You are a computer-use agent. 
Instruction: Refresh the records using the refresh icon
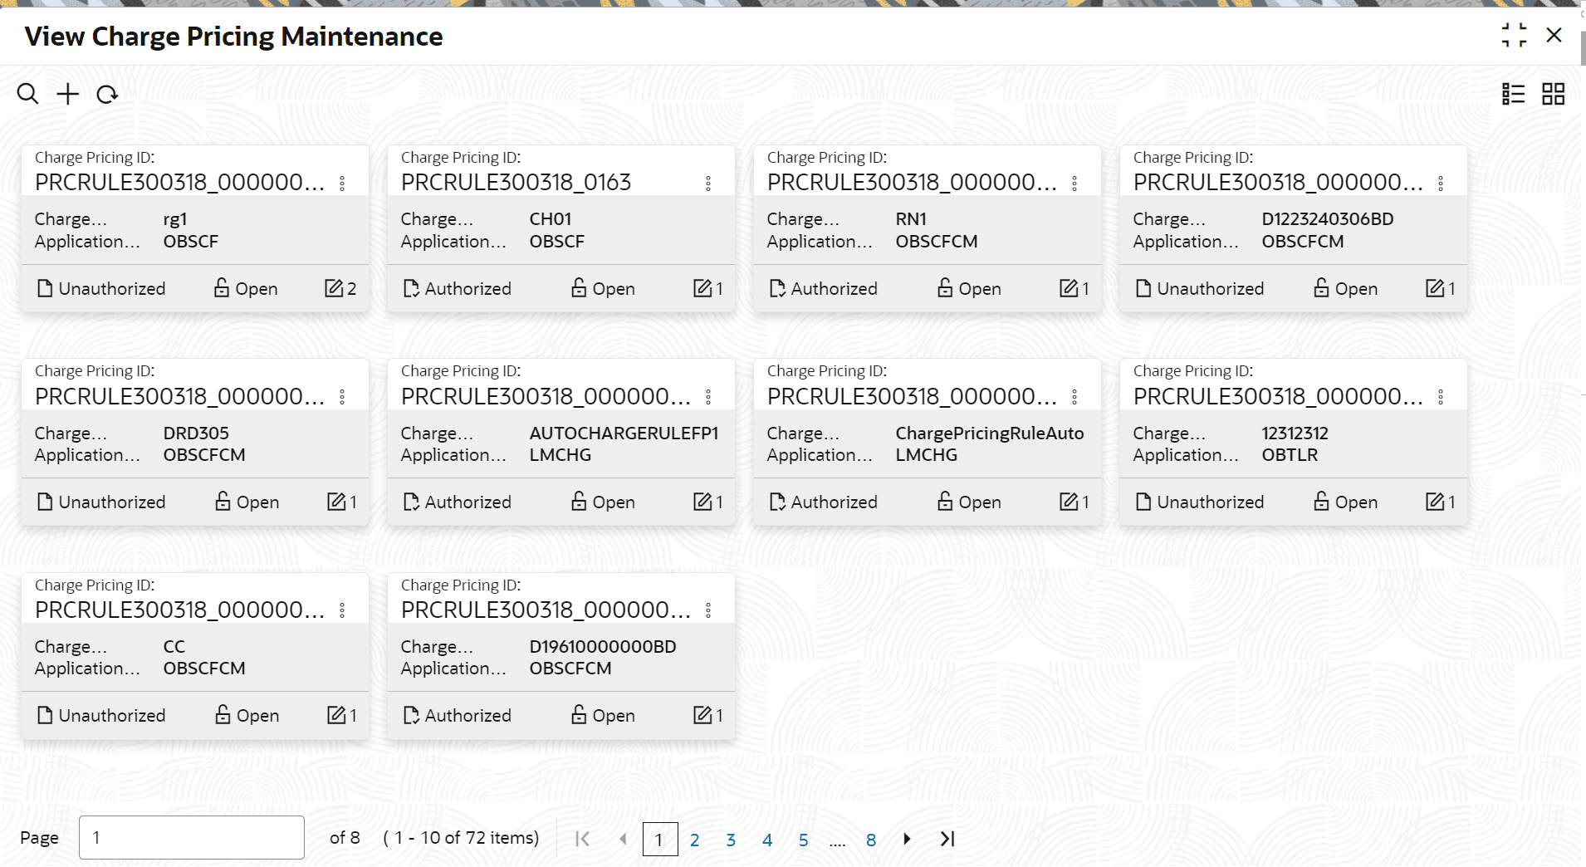pos(108,94)
